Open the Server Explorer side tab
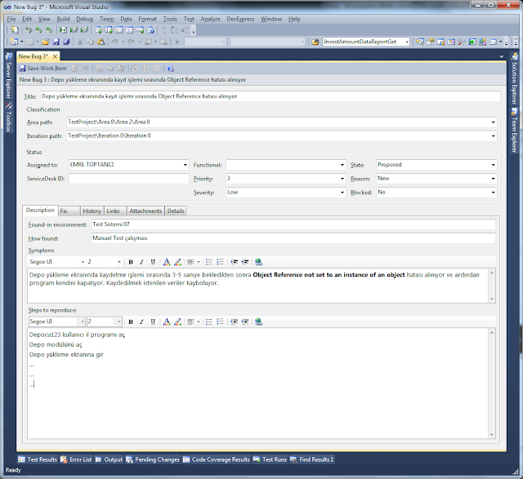Image resolution: width=523 pixels, height=479 pixels. point(9,76)
